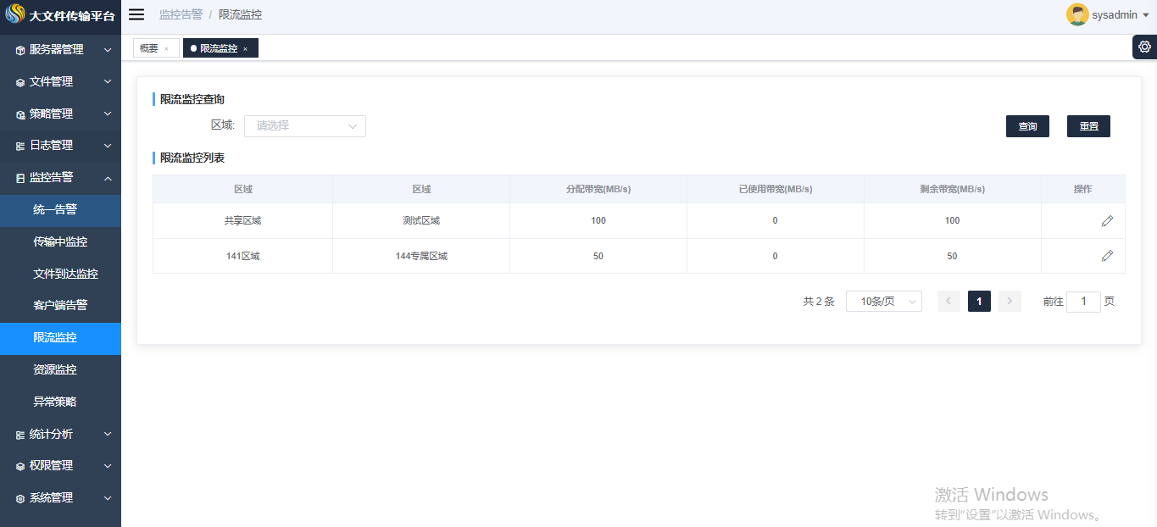The image size is (1157, 527).
Task: Select 资源监控 in the sidebar
Action: (55, 369)
